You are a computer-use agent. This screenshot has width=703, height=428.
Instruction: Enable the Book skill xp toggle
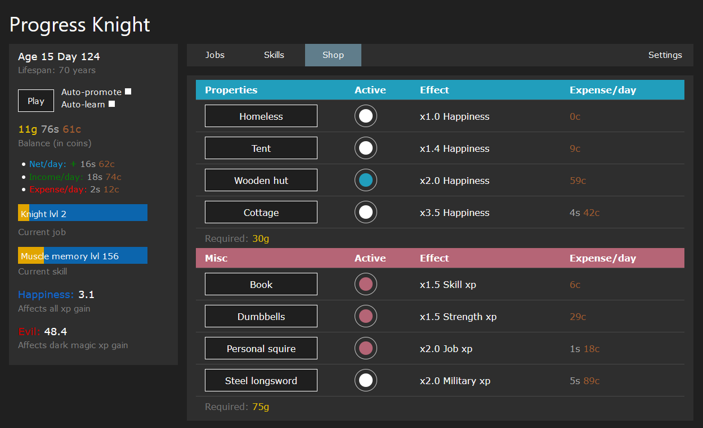[x=365, y=284]
